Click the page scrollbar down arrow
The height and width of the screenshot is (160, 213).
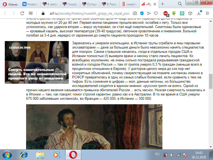211,147
